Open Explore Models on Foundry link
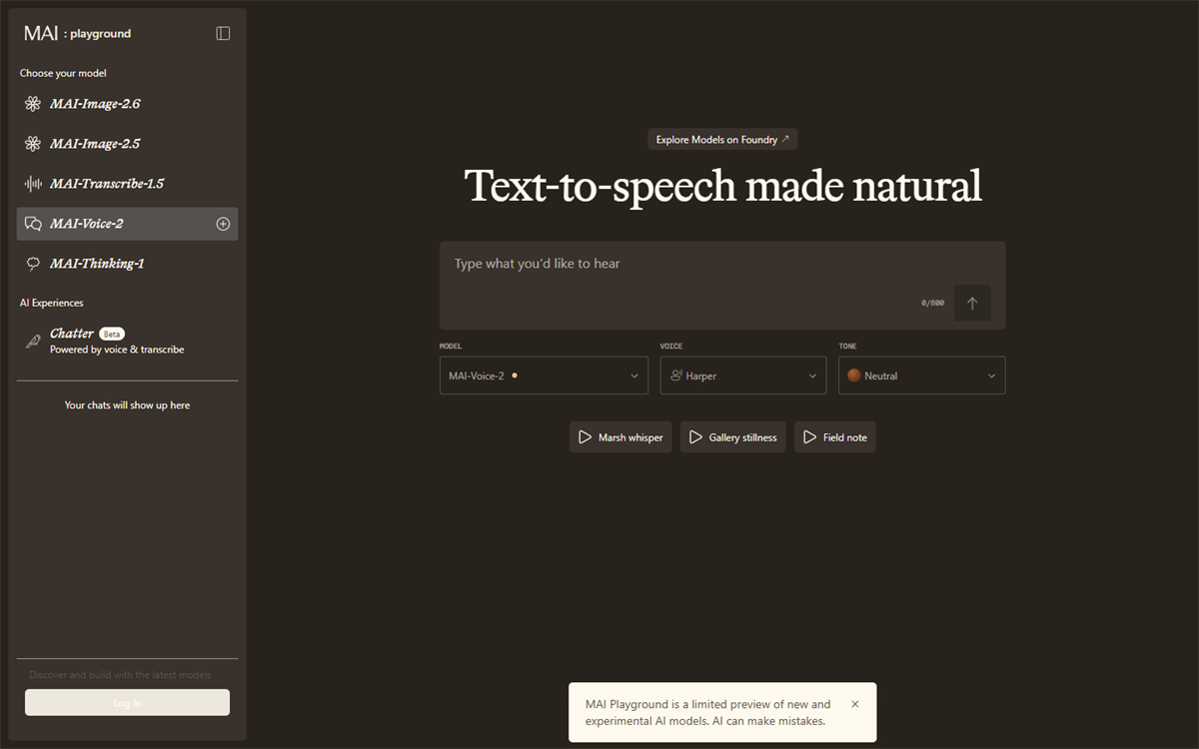Image resolution: width=1199 pixels, height=749 pixels. coord(722,140)
